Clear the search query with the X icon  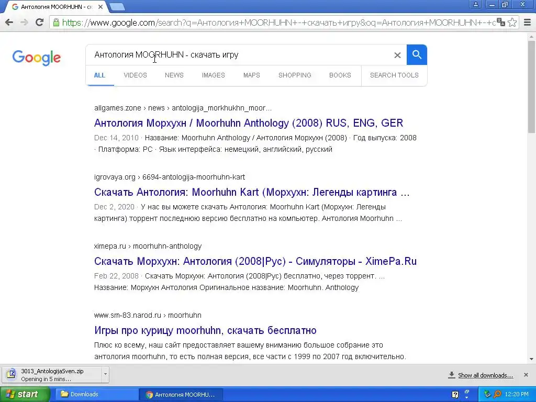(x=397, y=55)
